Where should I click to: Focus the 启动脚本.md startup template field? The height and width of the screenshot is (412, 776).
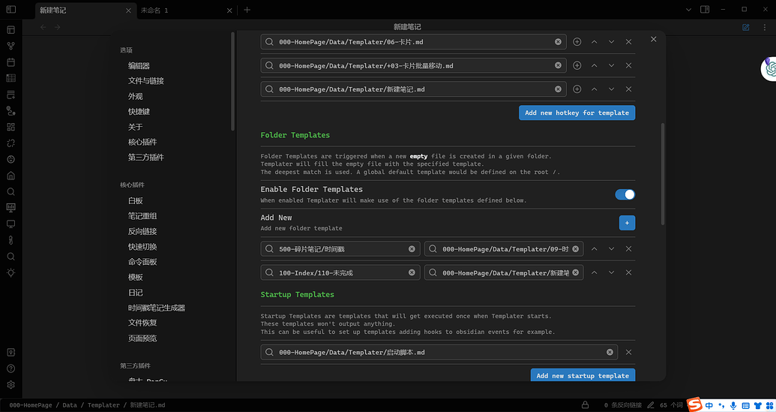(x=439, y=352)
